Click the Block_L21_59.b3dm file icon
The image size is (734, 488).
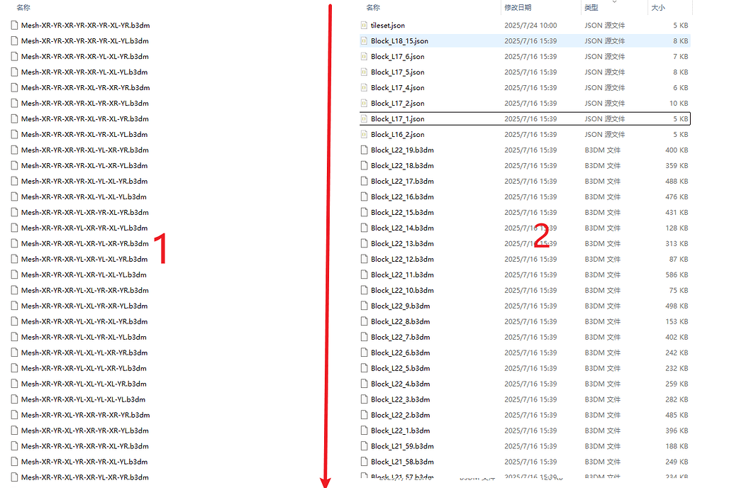(365, 447)
